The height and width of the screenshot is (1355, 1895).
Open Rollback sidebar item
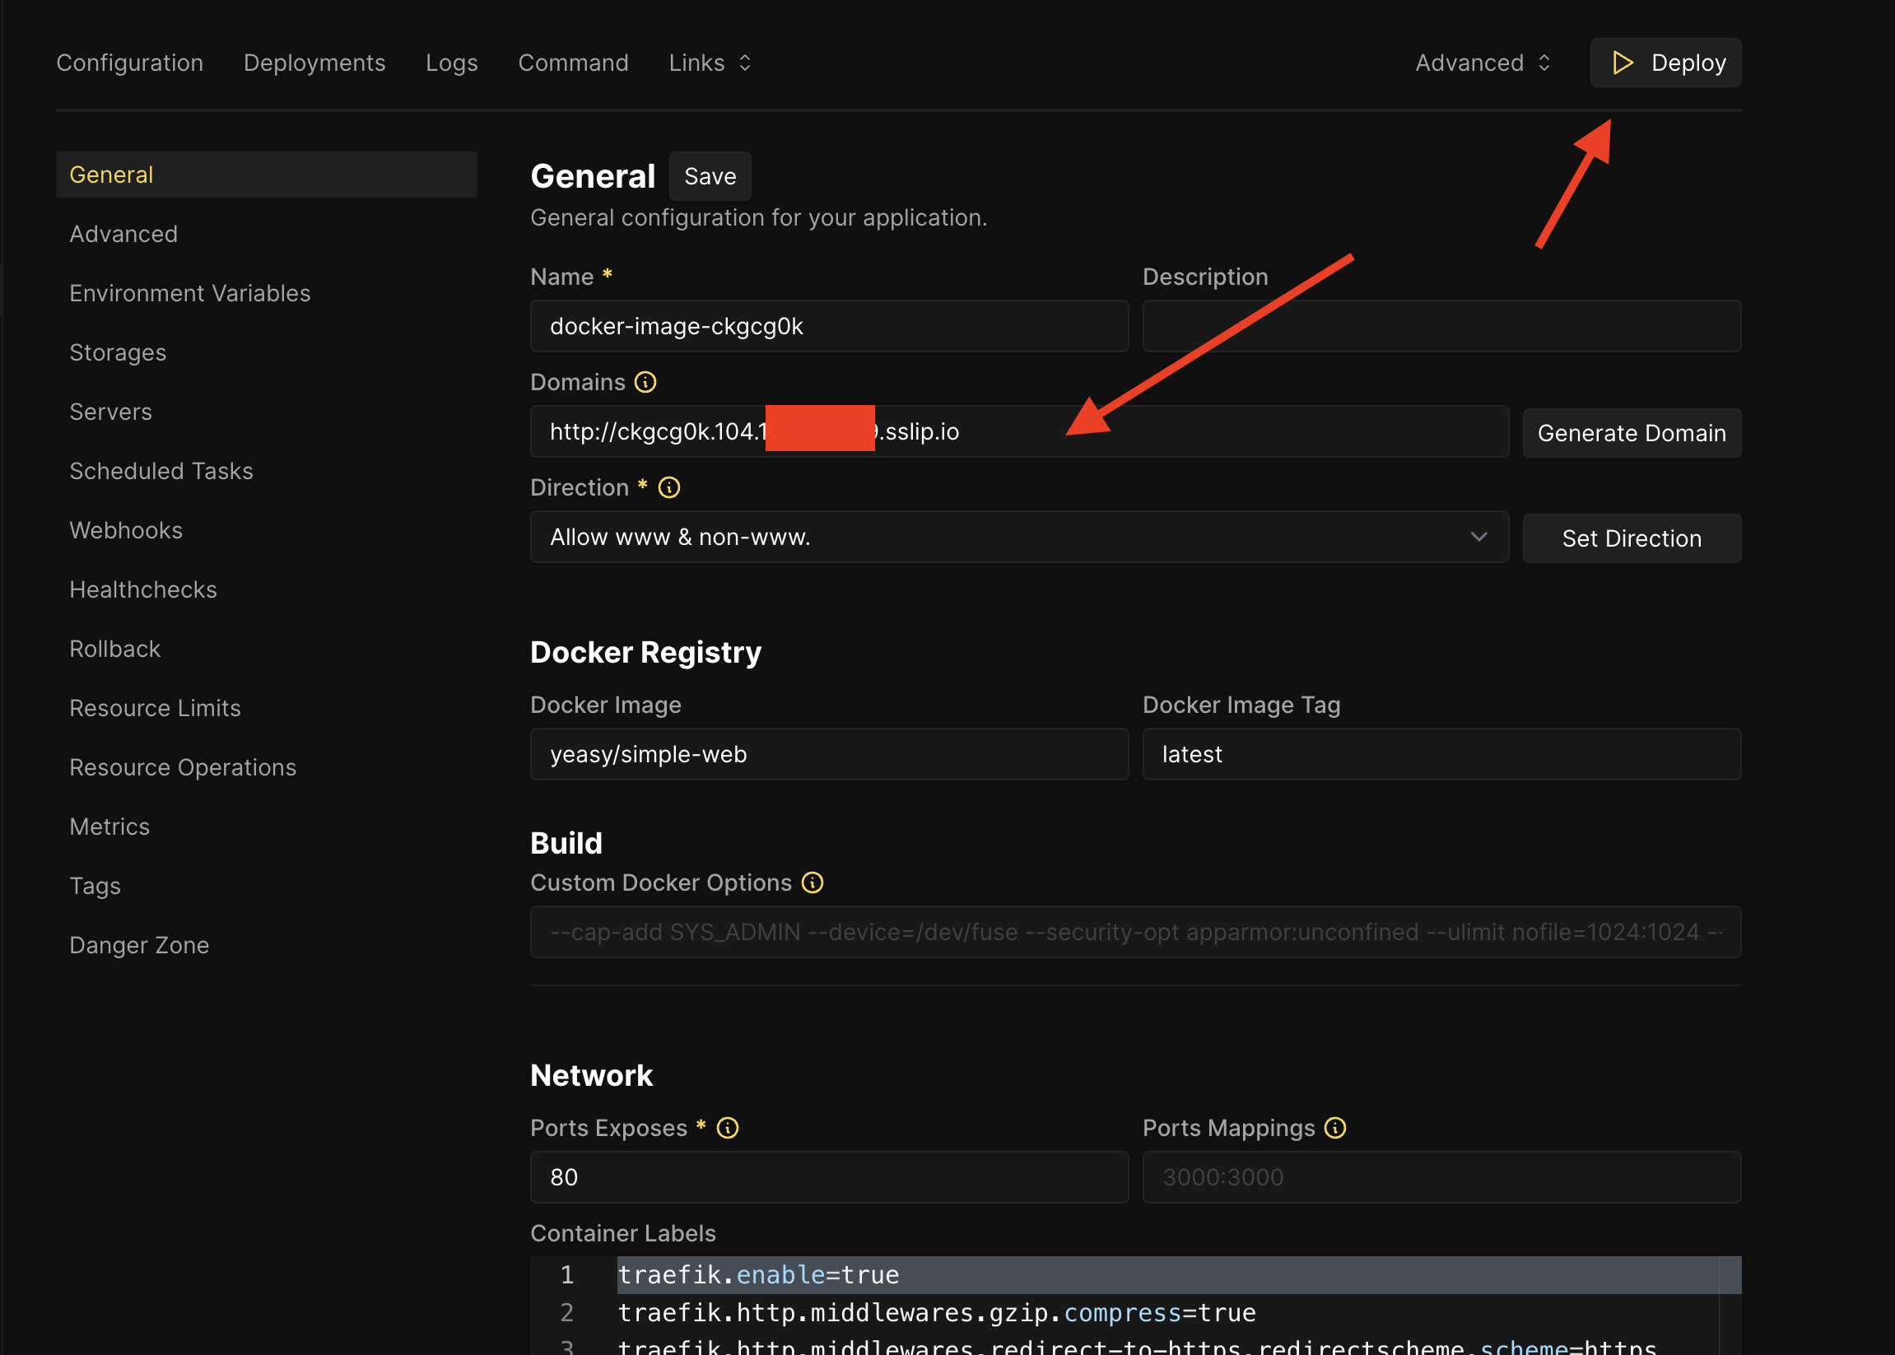pos(114,649)
